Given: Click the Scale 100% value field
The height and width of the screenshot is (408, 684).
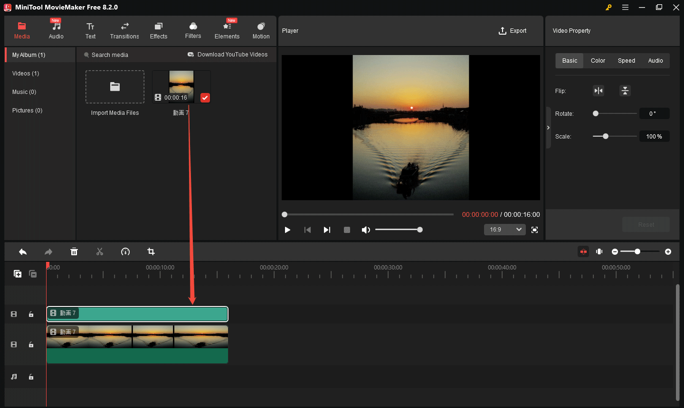Looking at the screenshot, I should pyautogui.click(x=654, y=136).
